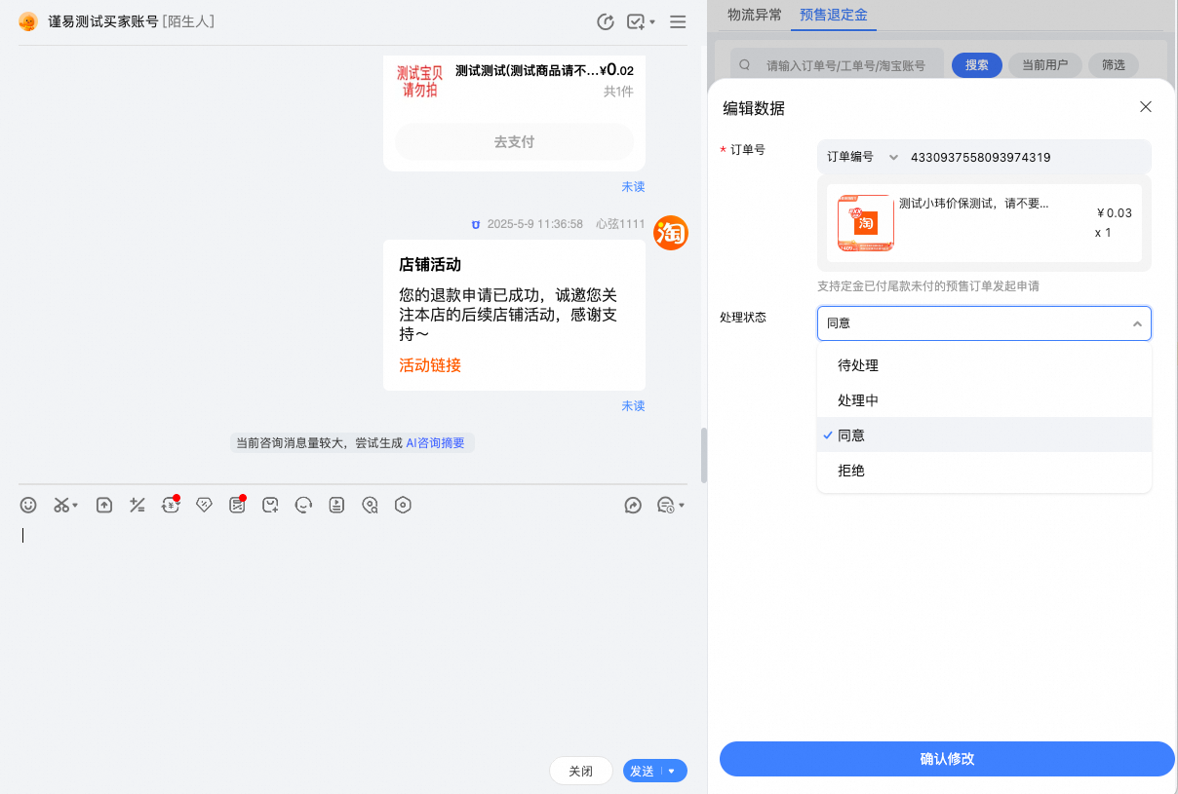This screenshot has width=1178, height=794.
Task: Open the emoji picker in chat toolbar
Action: point(29,505)
